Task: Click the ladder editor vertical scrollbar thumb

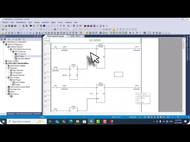Action: (183, 45)
